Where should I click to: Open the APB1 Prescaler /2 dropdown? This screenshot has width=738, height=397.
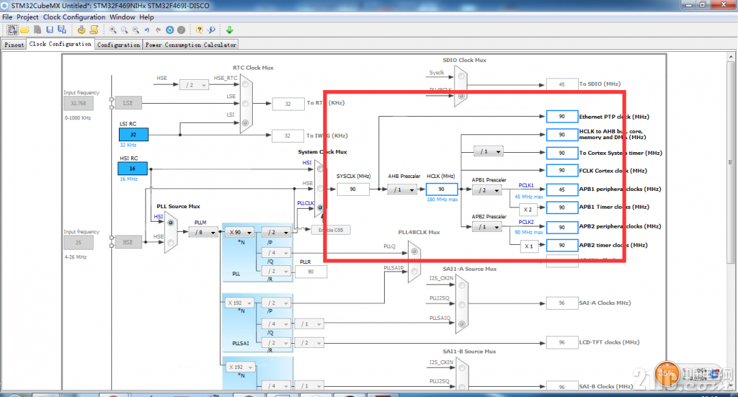487,190
